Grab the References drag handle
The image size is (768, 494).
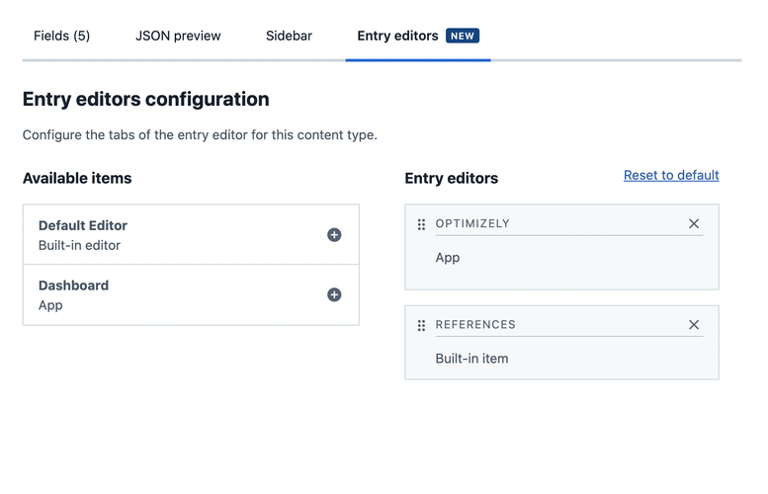421,325
